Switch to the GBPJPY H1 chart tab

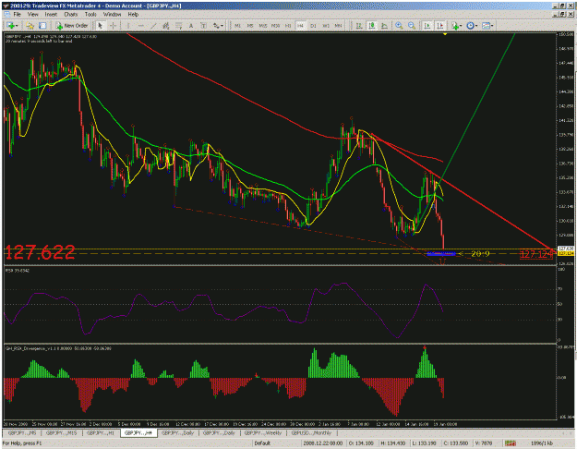(101, 432)
